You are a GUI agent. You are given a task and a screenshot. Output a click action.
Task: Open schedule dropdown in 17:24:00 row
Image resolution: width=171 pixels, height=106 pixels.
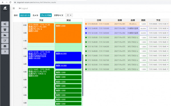pos(158,56)
